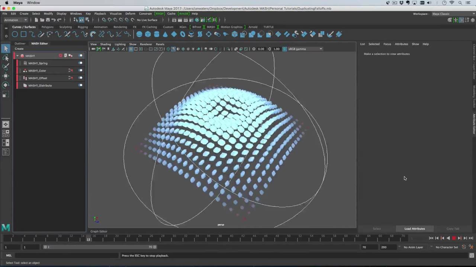Screen dimensions: 476x267
Task: Toggle the viewport grid display button
Action: (131, 49)
